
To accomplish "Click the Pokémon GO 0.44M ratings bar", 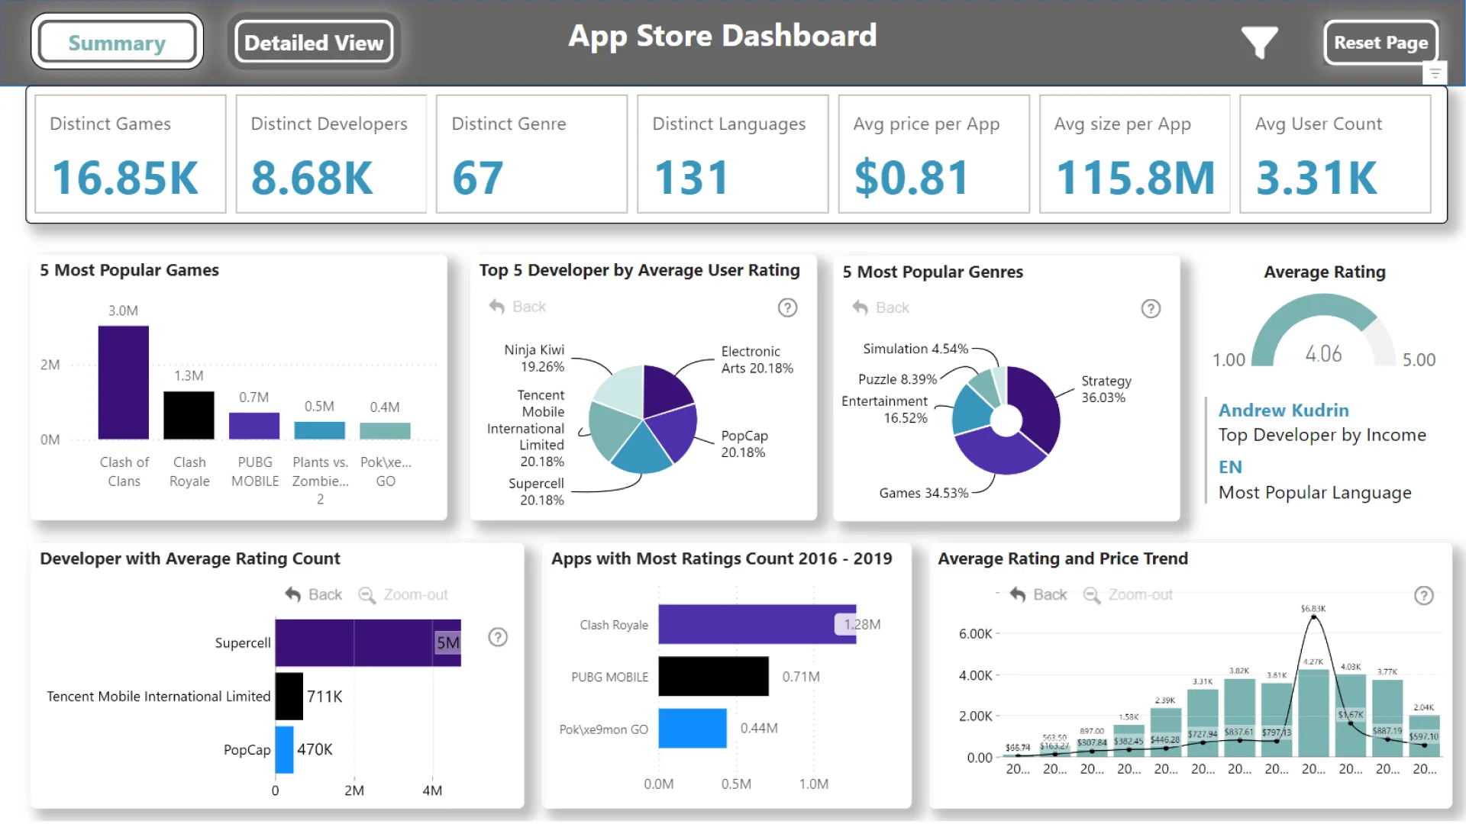I will click(693, 728).
